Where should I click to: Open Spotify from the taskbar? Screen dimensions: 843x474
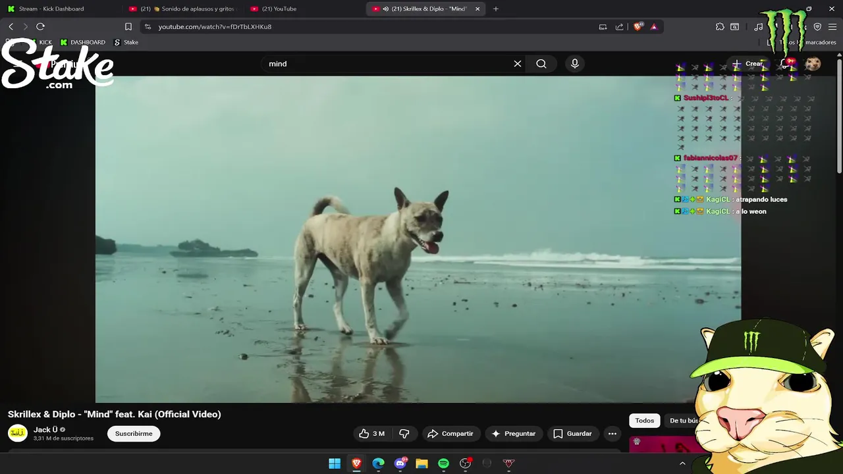443,463
